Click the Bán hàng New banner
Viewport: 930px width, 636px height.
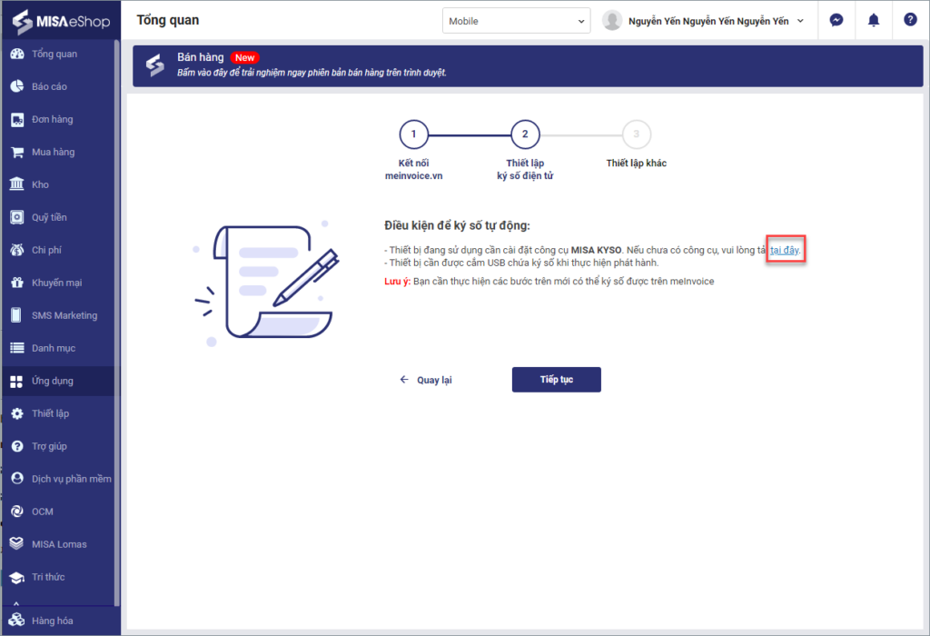coord(528,65)
